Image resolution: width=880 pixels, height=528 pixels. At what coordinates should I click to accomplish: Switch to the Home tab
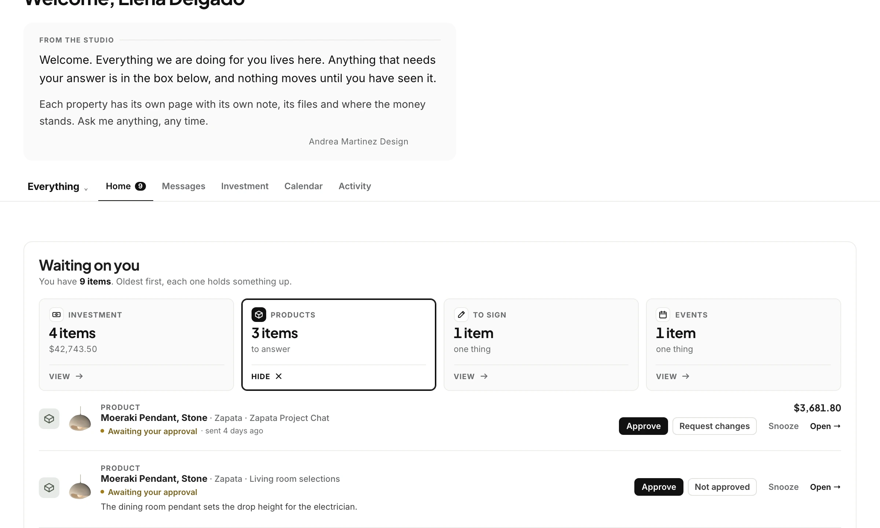125,186
